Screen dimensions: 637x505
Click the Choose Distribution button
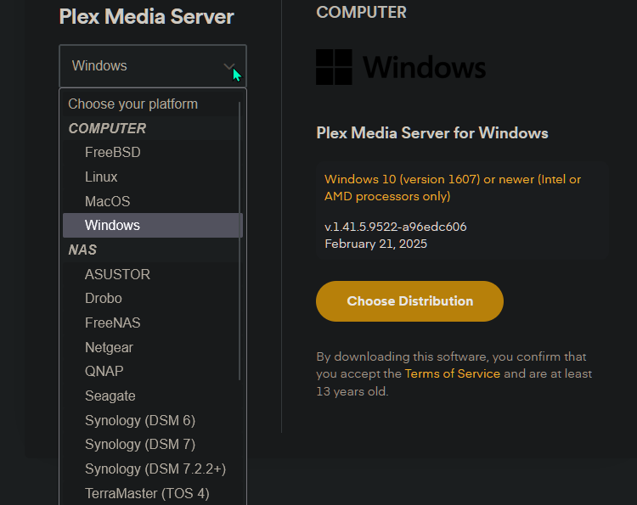pyautogui.click(x=409, y=301)
